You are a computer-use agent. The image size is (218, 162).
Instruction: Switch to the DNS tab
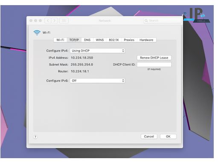tap(87, 40)
